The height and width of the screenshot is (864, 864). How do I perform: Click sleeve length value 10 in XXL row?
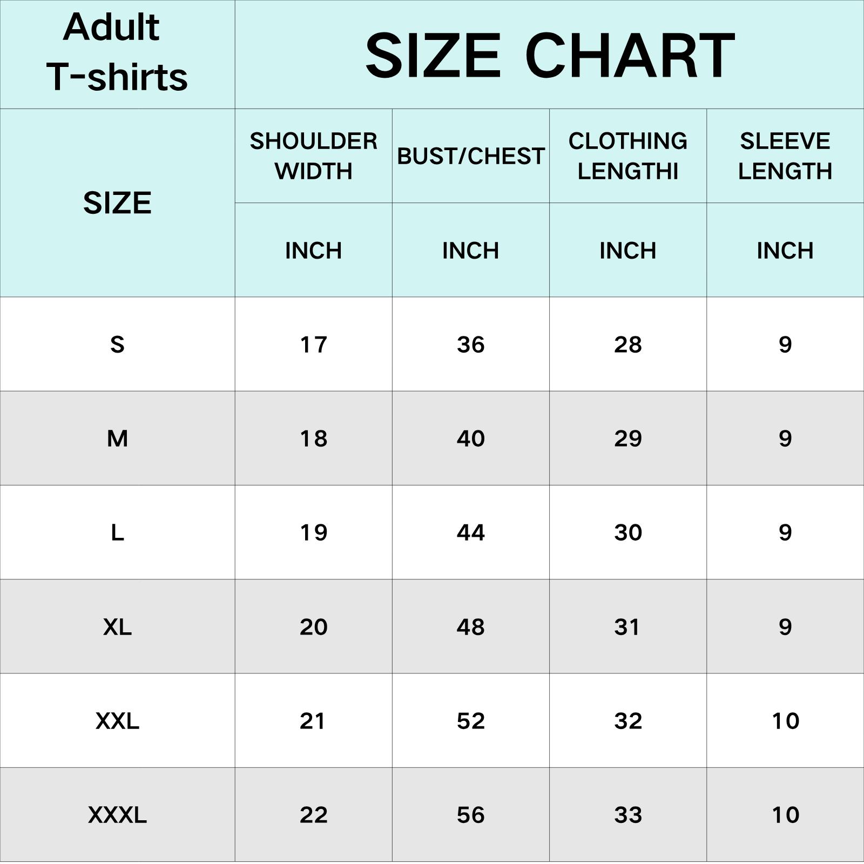pyautogui.click(x=785, y=721)
